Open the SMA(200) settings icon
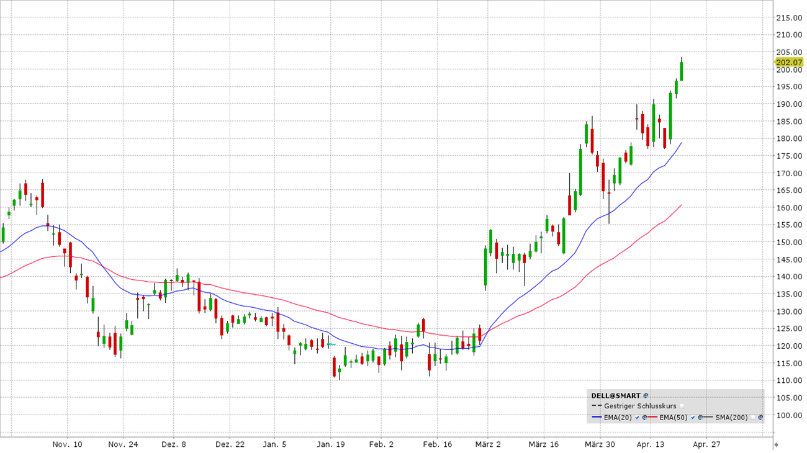The height and width of the screenshot is (453, 807). click(x=760, y=418)
